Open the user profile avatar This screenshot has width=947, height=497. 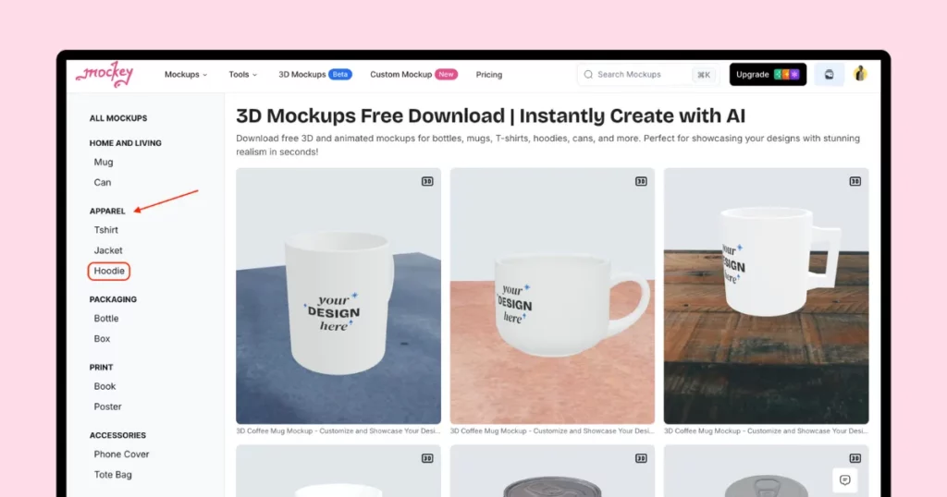860,74
